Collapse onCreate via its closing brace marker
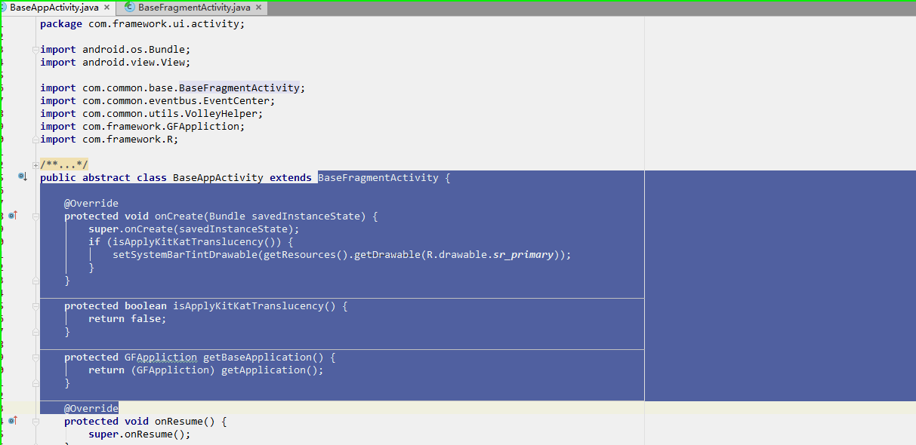The image size is (916, 445). tap(35, 281)
